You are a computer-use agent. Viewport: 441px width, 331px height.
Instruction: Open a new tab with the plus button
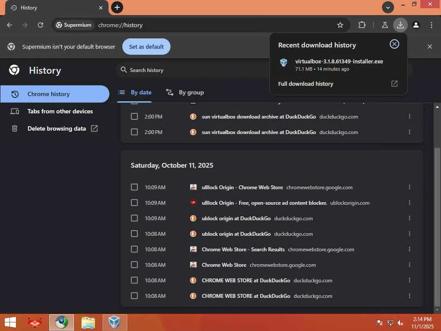click(x=117, y=7)
